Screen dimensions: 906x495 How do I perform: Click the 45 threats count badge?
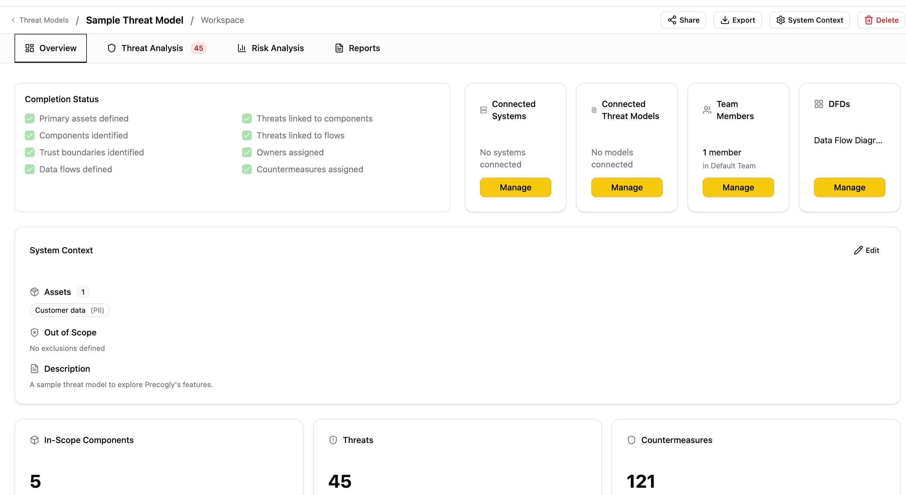pos(199,48)
